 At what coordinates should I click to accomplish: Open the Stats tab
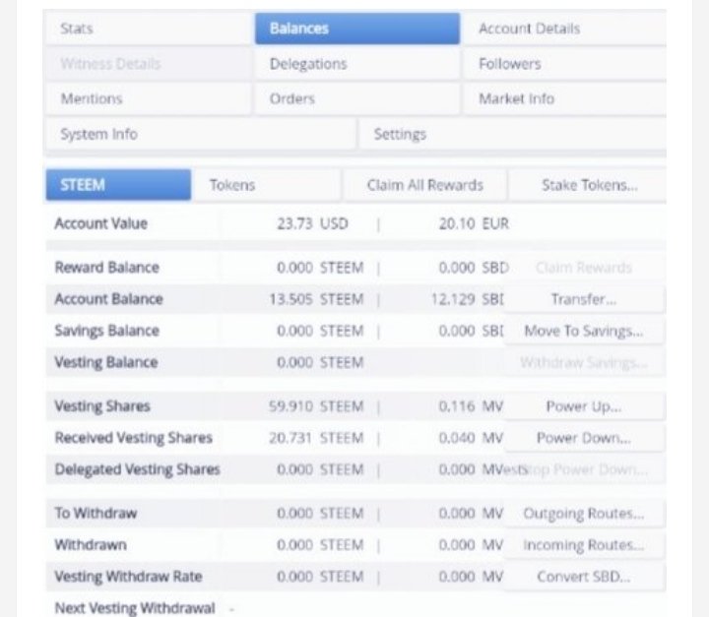149,29
